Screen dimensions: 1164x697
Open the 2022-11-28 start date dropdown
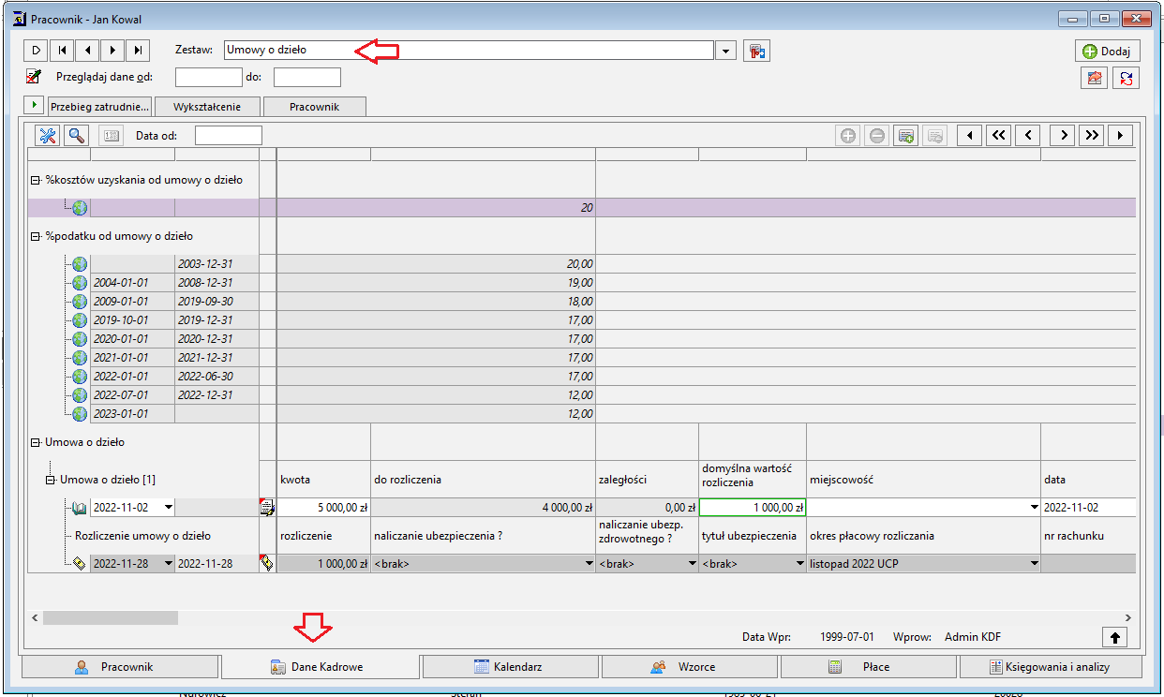pyautogui.click(x=169, y=564)
